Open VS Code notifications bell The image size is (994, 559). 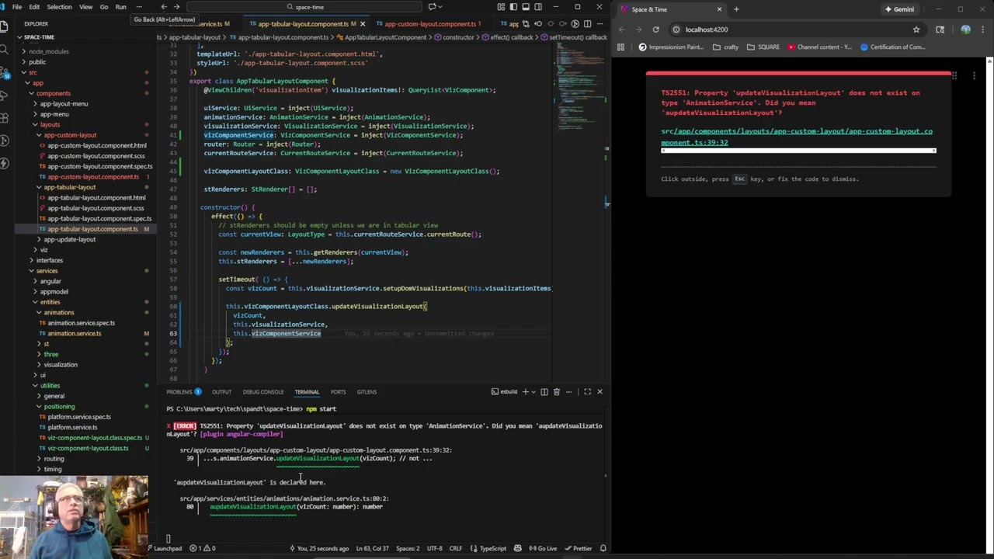coord(603,549)
